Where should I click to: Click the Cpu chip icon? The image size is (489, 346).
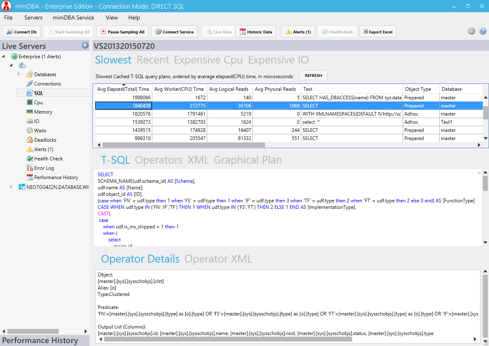(30, 103)
